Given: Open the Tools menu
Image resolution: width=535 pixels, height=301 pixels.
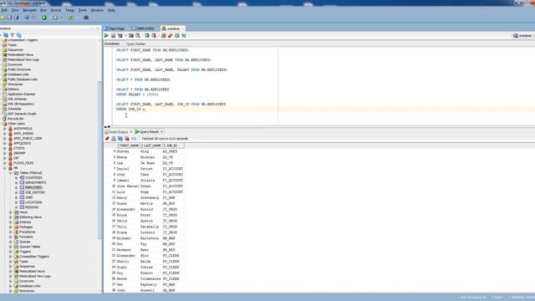Looking at the screenshot, I should click(83, 10).
